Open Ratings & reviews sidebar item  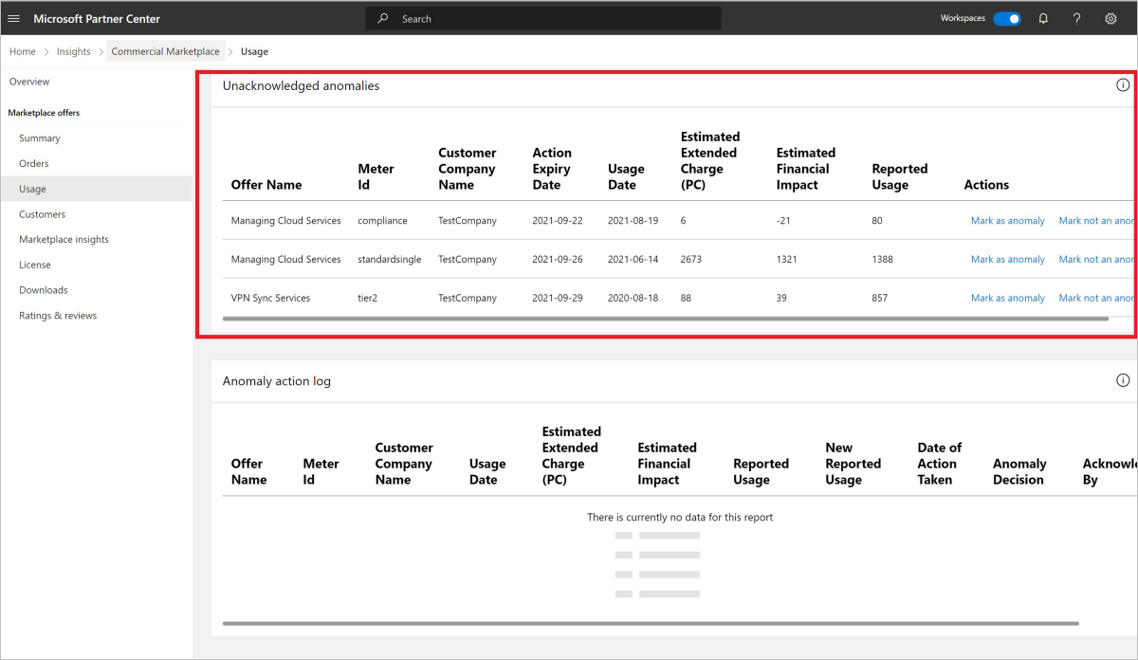(58, 315)
